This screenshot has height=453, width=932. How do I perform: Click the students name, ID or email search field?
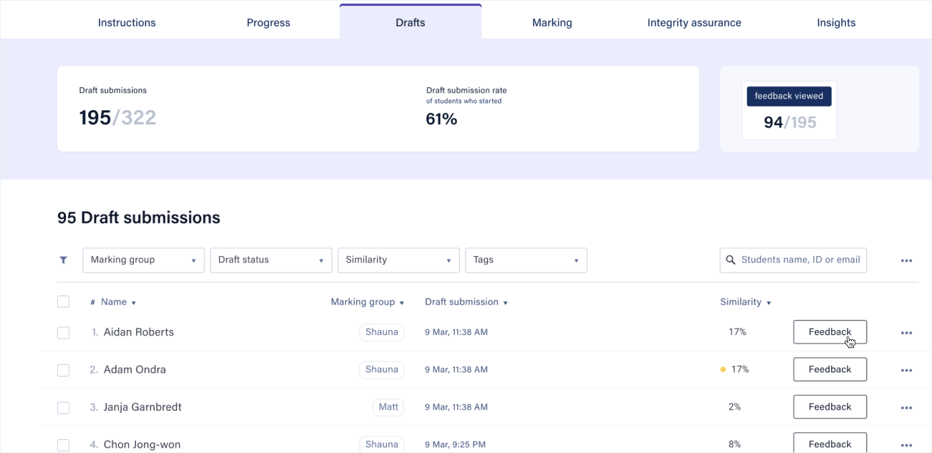795,260
